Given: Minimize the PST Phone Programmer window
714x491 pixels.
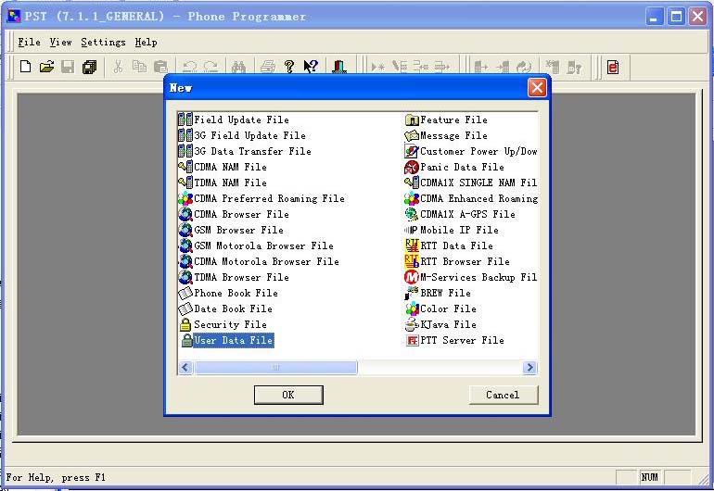Looking at the screenshot, I should tap(655, 17).
